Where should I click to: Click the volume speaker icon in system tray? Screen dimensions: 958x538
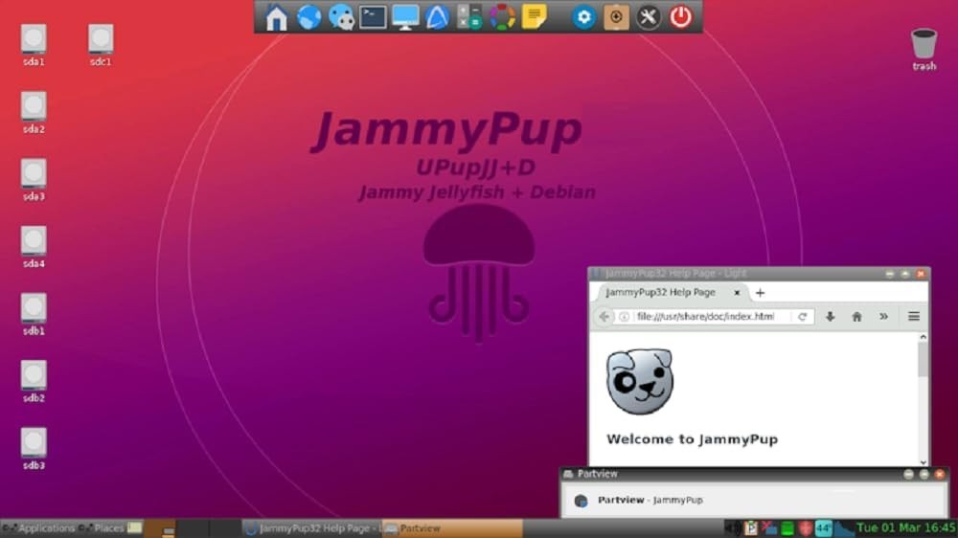732,528
